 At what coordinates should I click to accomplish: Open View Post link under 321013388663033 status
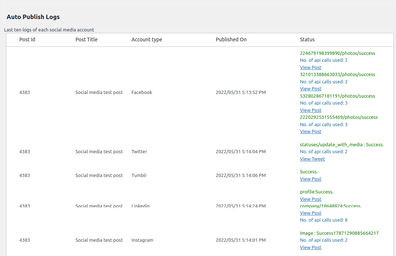point(310,89)
